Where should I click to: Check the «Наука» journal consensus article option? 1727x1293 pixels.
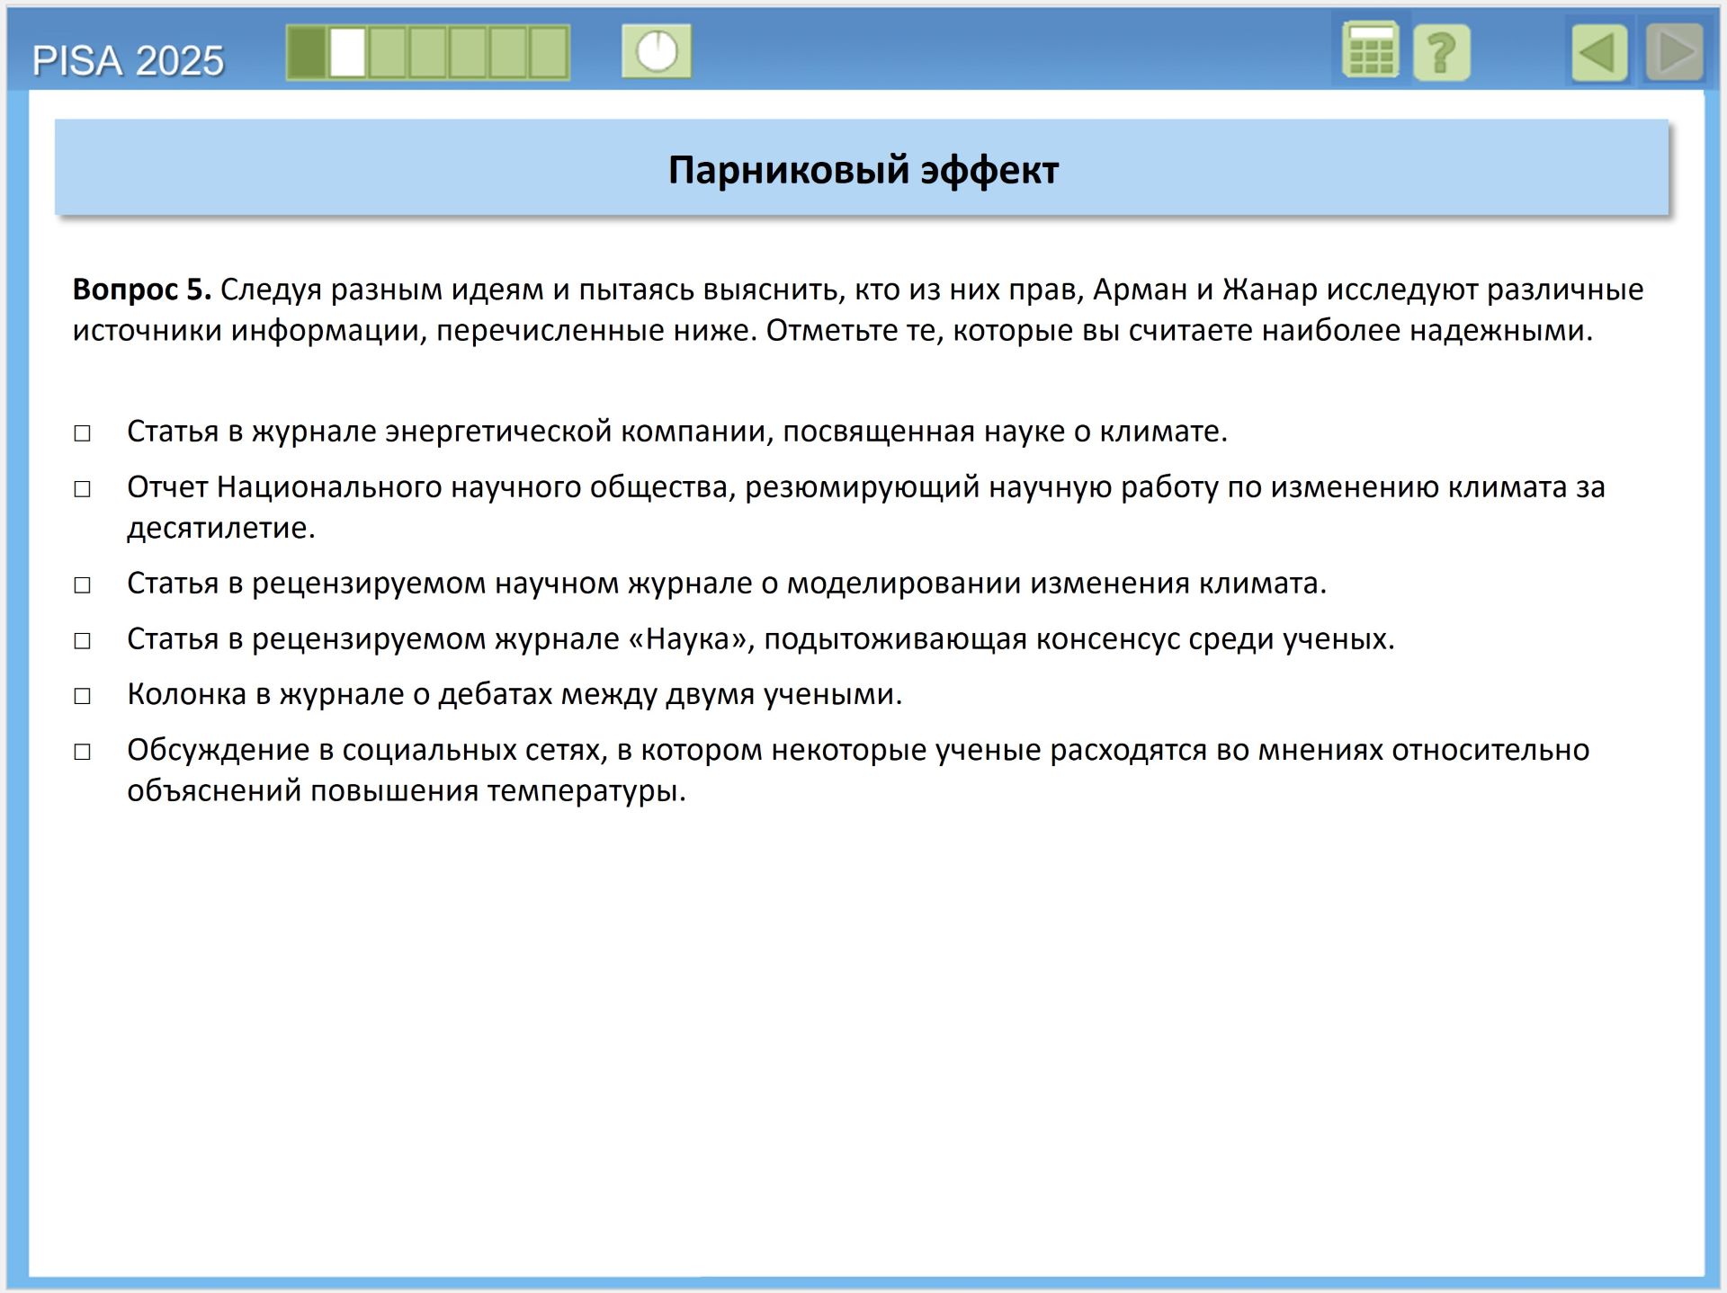coord(83,641)
